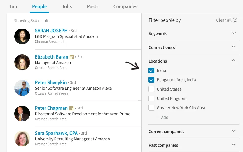The width and height of the screenshot is (243, 152).
Task: Open the Top search tab
Action: tap(13, 6)
